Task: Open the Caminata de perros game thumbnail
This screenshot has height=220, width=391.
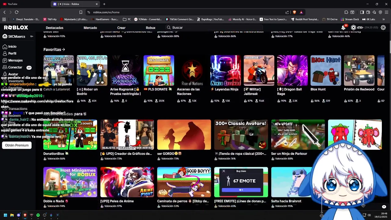Action: (x=184, y=182)
